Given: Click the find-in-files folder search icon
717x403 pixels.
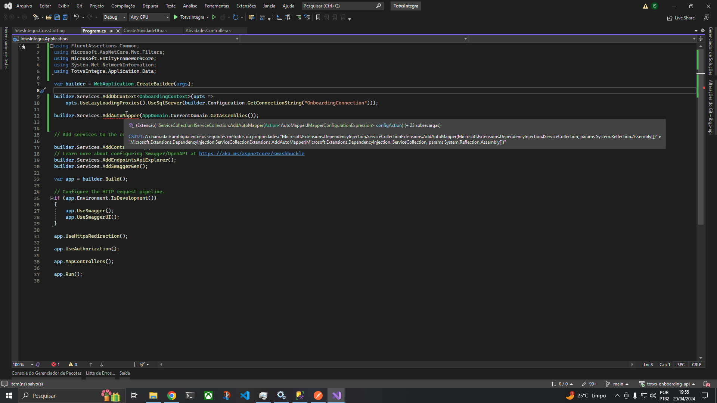Looking at the screenshot, I should click(x=251, y=17).
